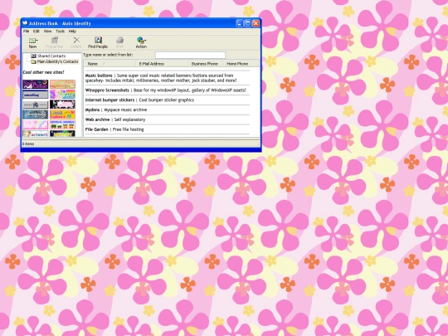Viewport: 448px width, 336px height.
Task: Open the Mydora link
Action: click(92, 110)
